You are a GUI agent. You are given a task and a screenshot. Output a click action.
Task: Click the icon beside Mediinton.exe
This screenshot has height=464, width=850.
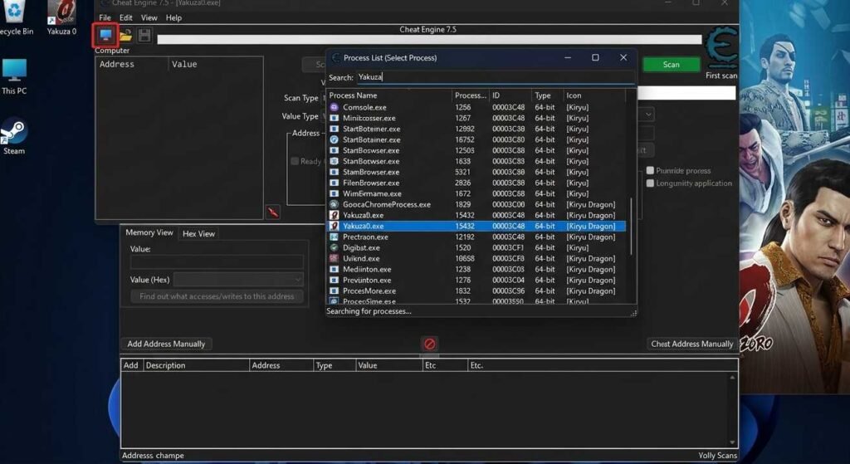point(334,270)
